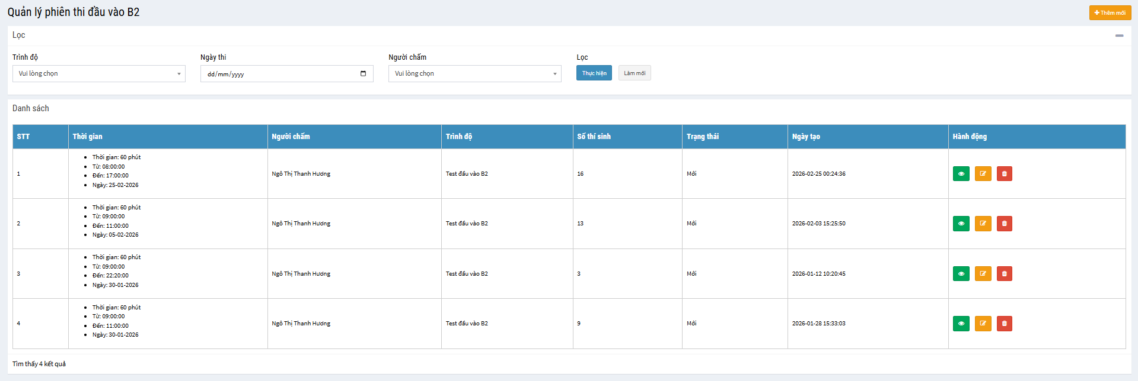This screenshot has width=1138, height=381.
Task: Click the Làm mới reset button
Action: click(x=634, y=73)
